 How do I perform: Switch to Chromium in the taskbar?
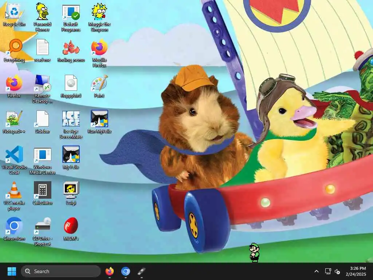click(x=125, y=271)
